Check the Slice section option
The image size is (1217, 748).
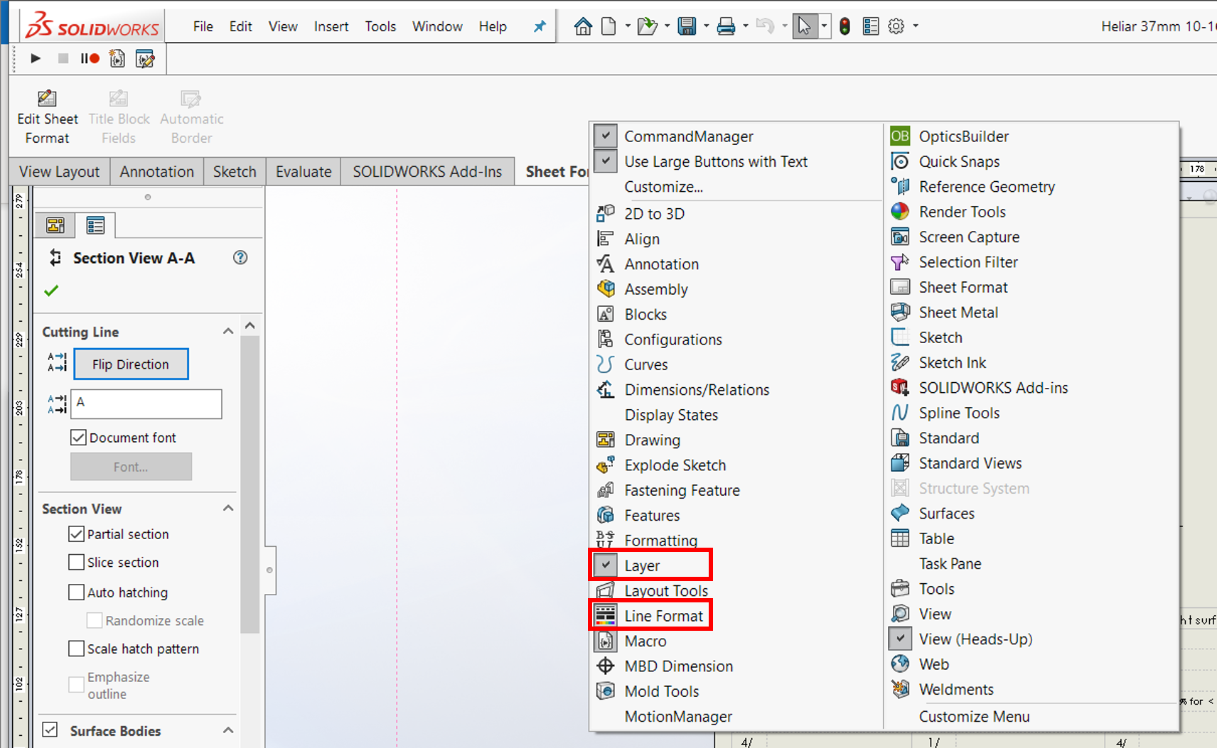(77, 562)
